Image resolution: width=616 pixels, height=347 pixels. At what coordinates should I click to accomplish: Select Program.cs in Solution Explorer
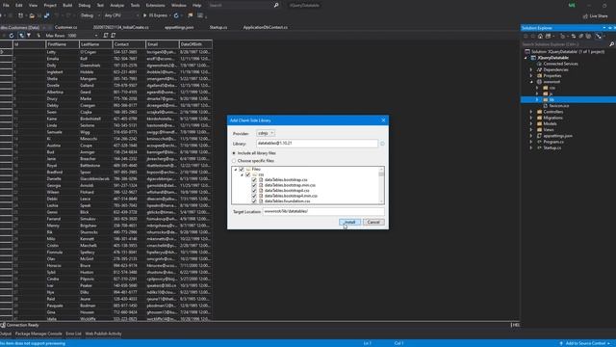coord(553,142)
